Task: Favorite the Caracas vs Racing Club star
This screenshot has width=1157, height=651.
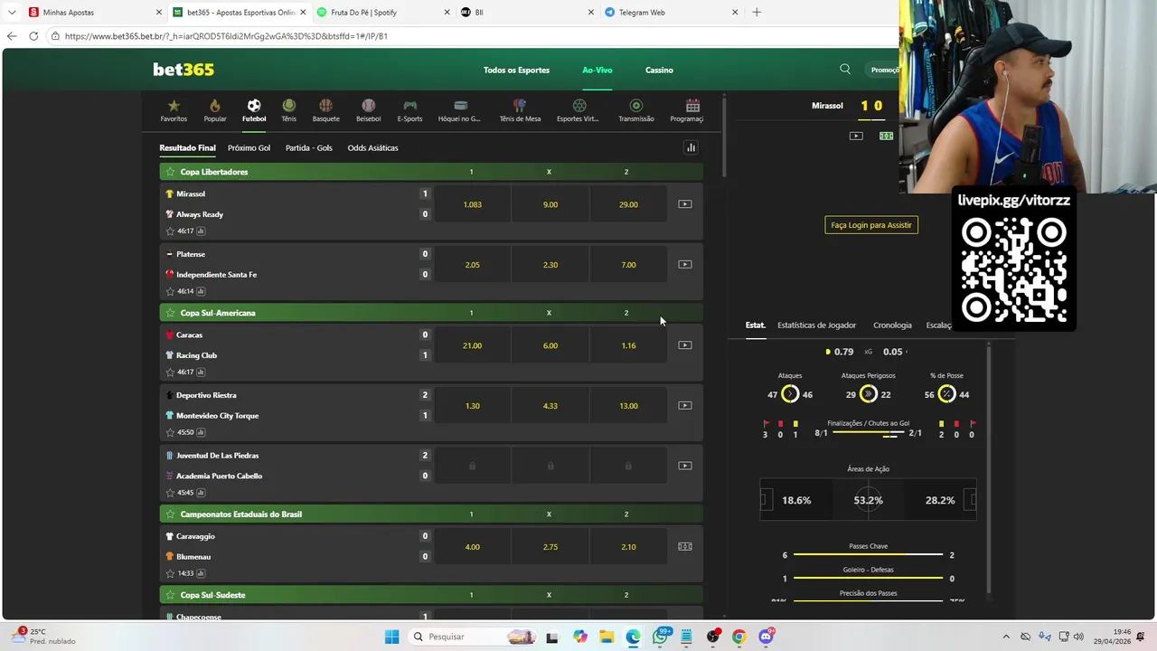Action: pos(170,373)
